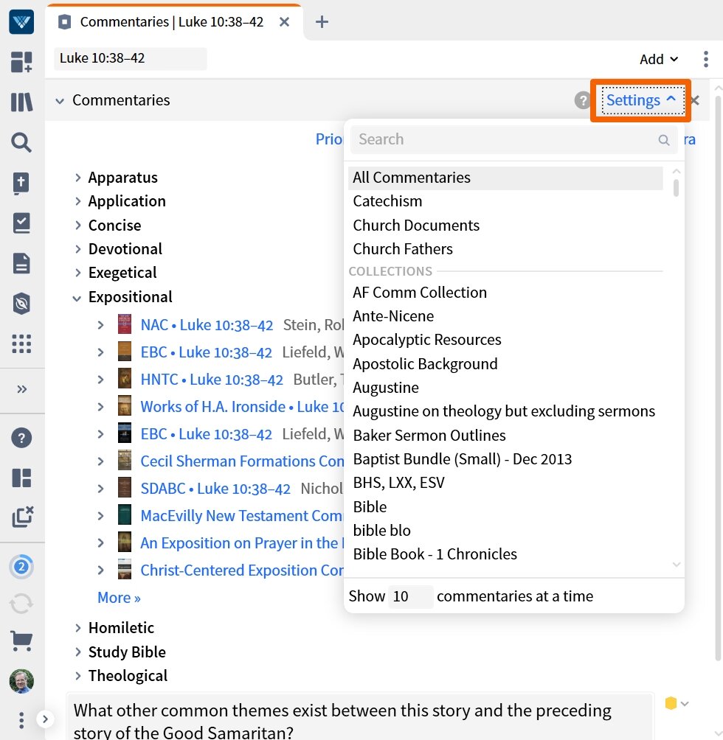Open the Help icon in sidebar

[21, 438]
